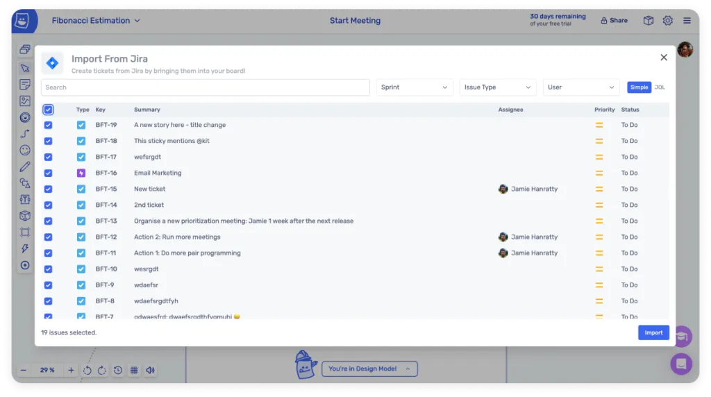Screen dimensions: 711x397
Task: Toggle the grid icon in bottom toolbar
Action: (x=134, y=371)
